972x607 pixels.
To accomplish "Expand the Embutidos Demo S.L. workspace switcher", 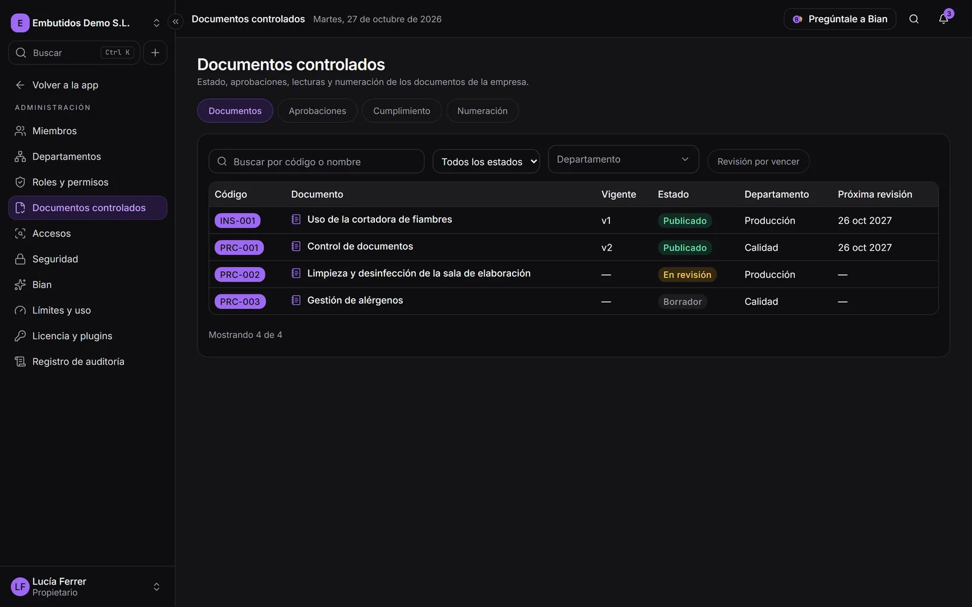I will pos(156,23).
